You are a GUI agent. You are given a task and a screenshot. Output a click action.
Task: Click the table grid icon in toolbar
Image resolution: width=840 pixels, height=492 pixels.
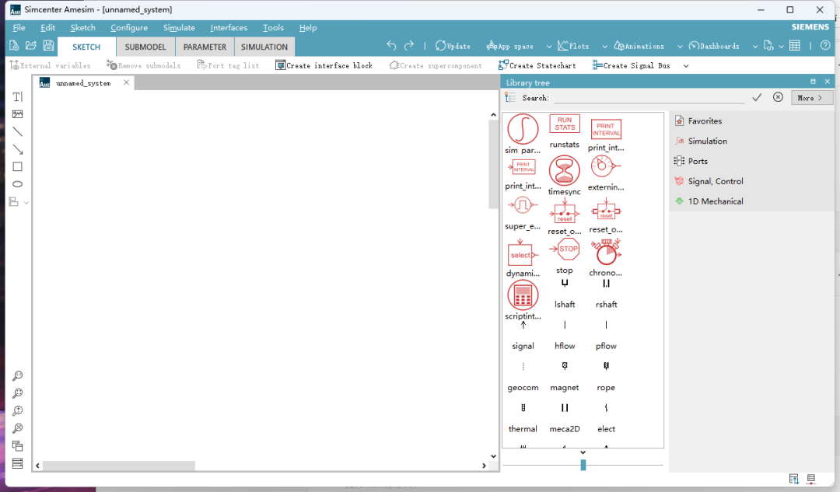click(x=795, y=46)
